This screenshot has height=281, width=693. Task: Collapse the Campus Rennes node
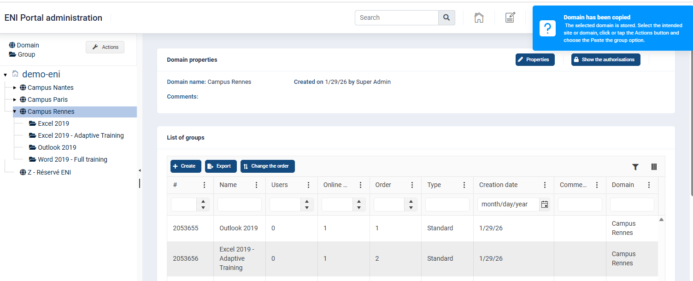(15, 111)
